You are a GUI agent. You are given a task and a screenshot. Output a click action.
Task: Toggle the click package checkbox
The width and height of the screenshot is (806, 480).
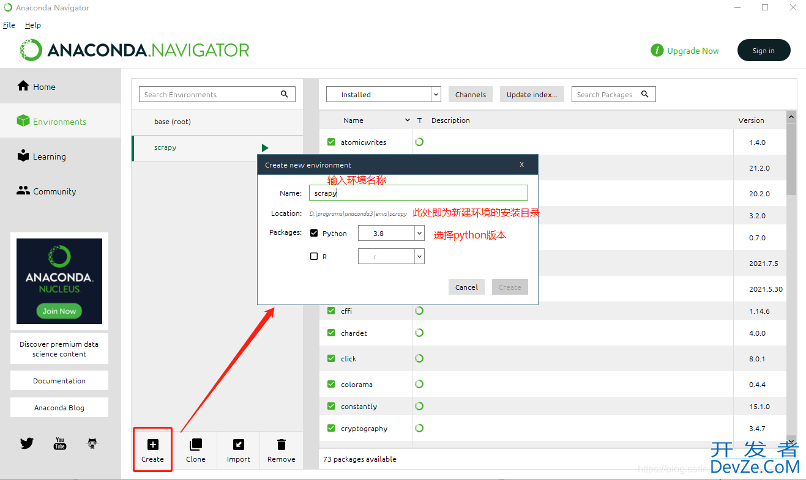tap(331, 358)
